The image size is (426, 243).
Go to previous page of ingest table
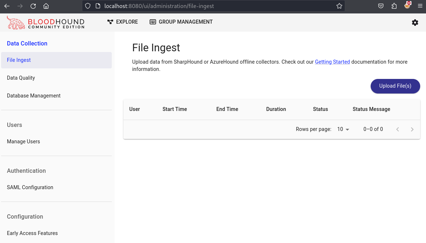398,130
